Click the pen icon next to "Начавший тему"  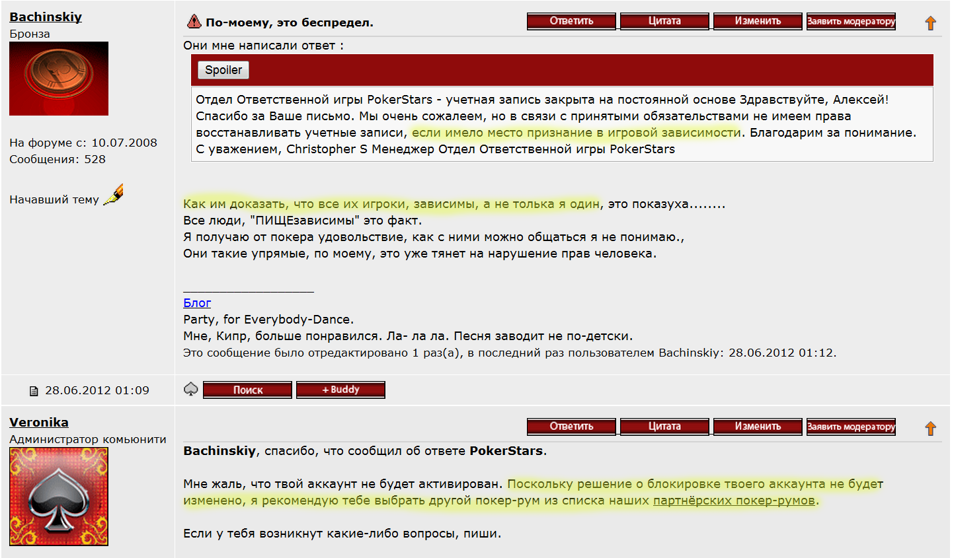tap(114, 195)
